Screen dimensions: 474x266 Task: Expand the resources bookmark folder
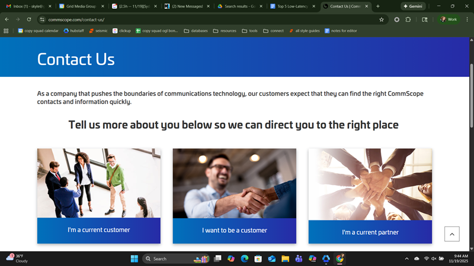pyautogui.click(x=225, y=31)
